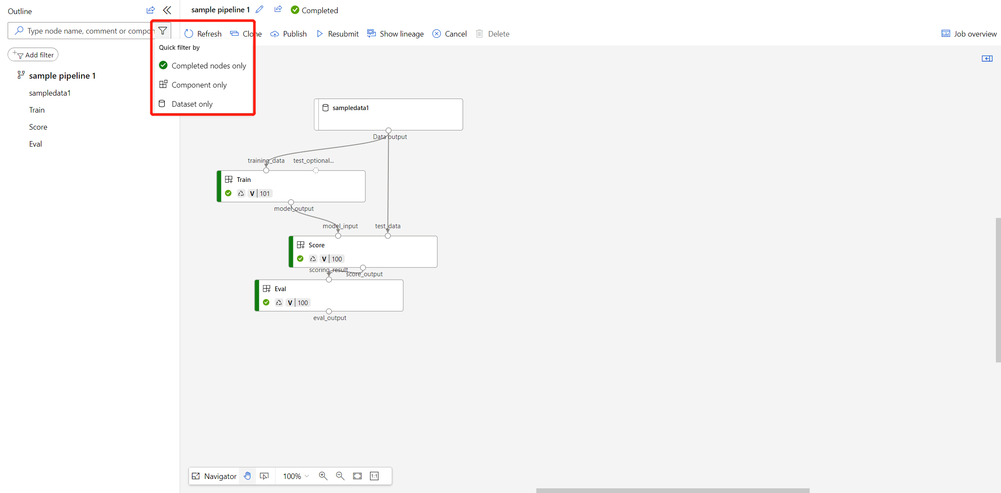Fit pipeline graph to screen
Screen dimensions: 1001x493
coord(357,476)
